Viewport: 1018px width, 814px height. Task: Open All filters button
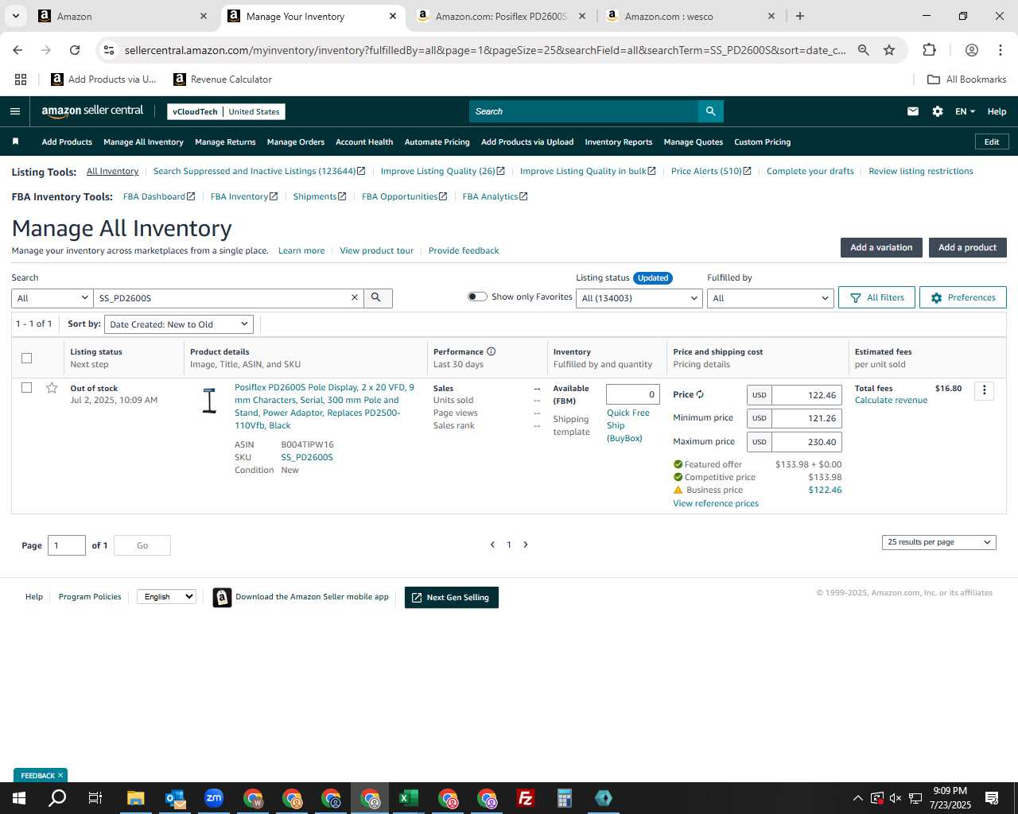(x=876, y=297)
